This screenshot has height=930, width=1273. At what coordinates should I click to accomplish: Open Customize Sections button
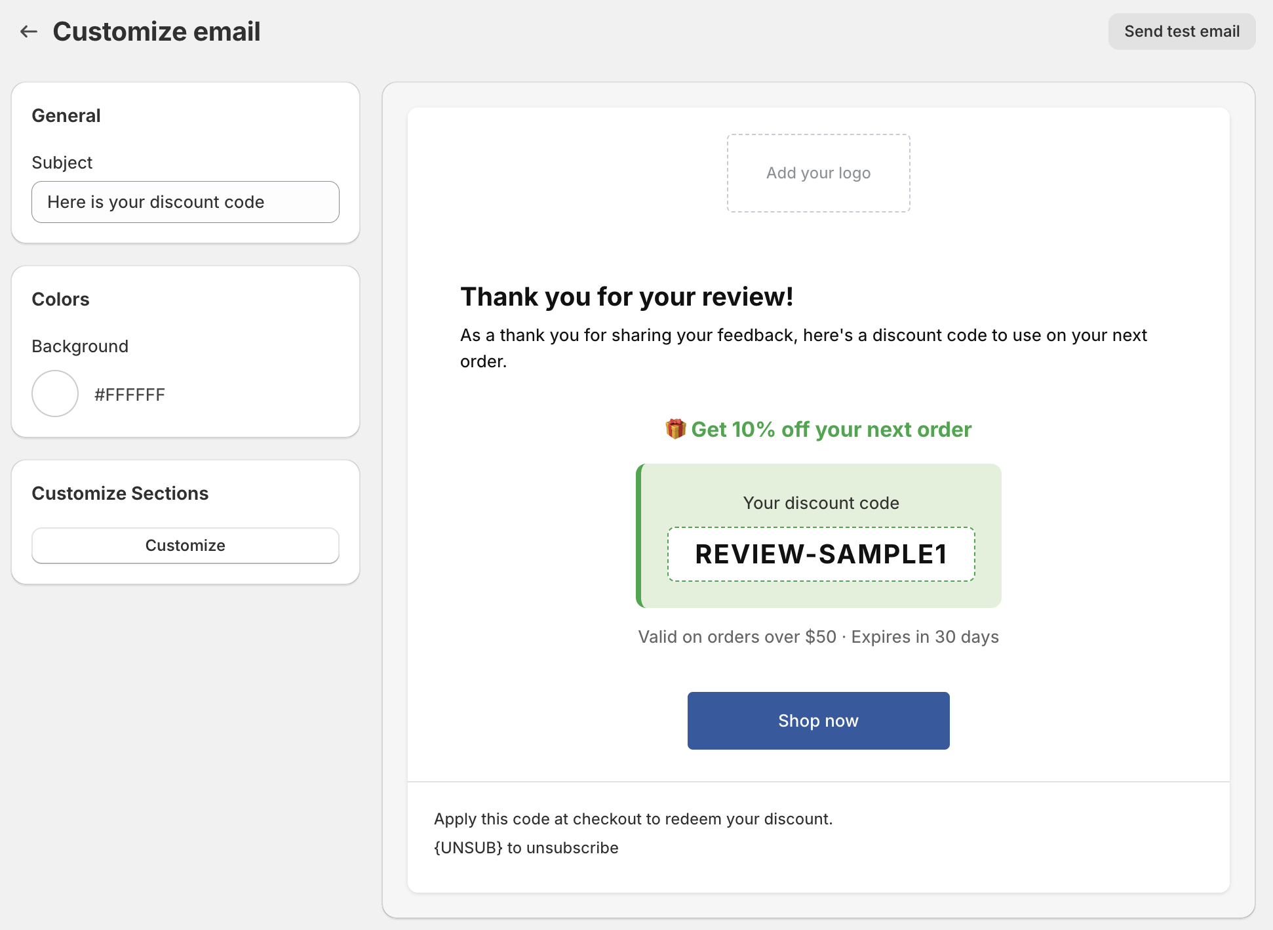tap(186, 545)
